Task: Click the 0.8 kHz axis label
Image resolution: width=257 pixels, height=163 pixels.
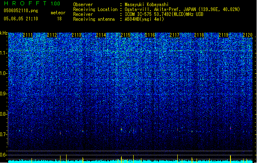Action: click(3, 114)
